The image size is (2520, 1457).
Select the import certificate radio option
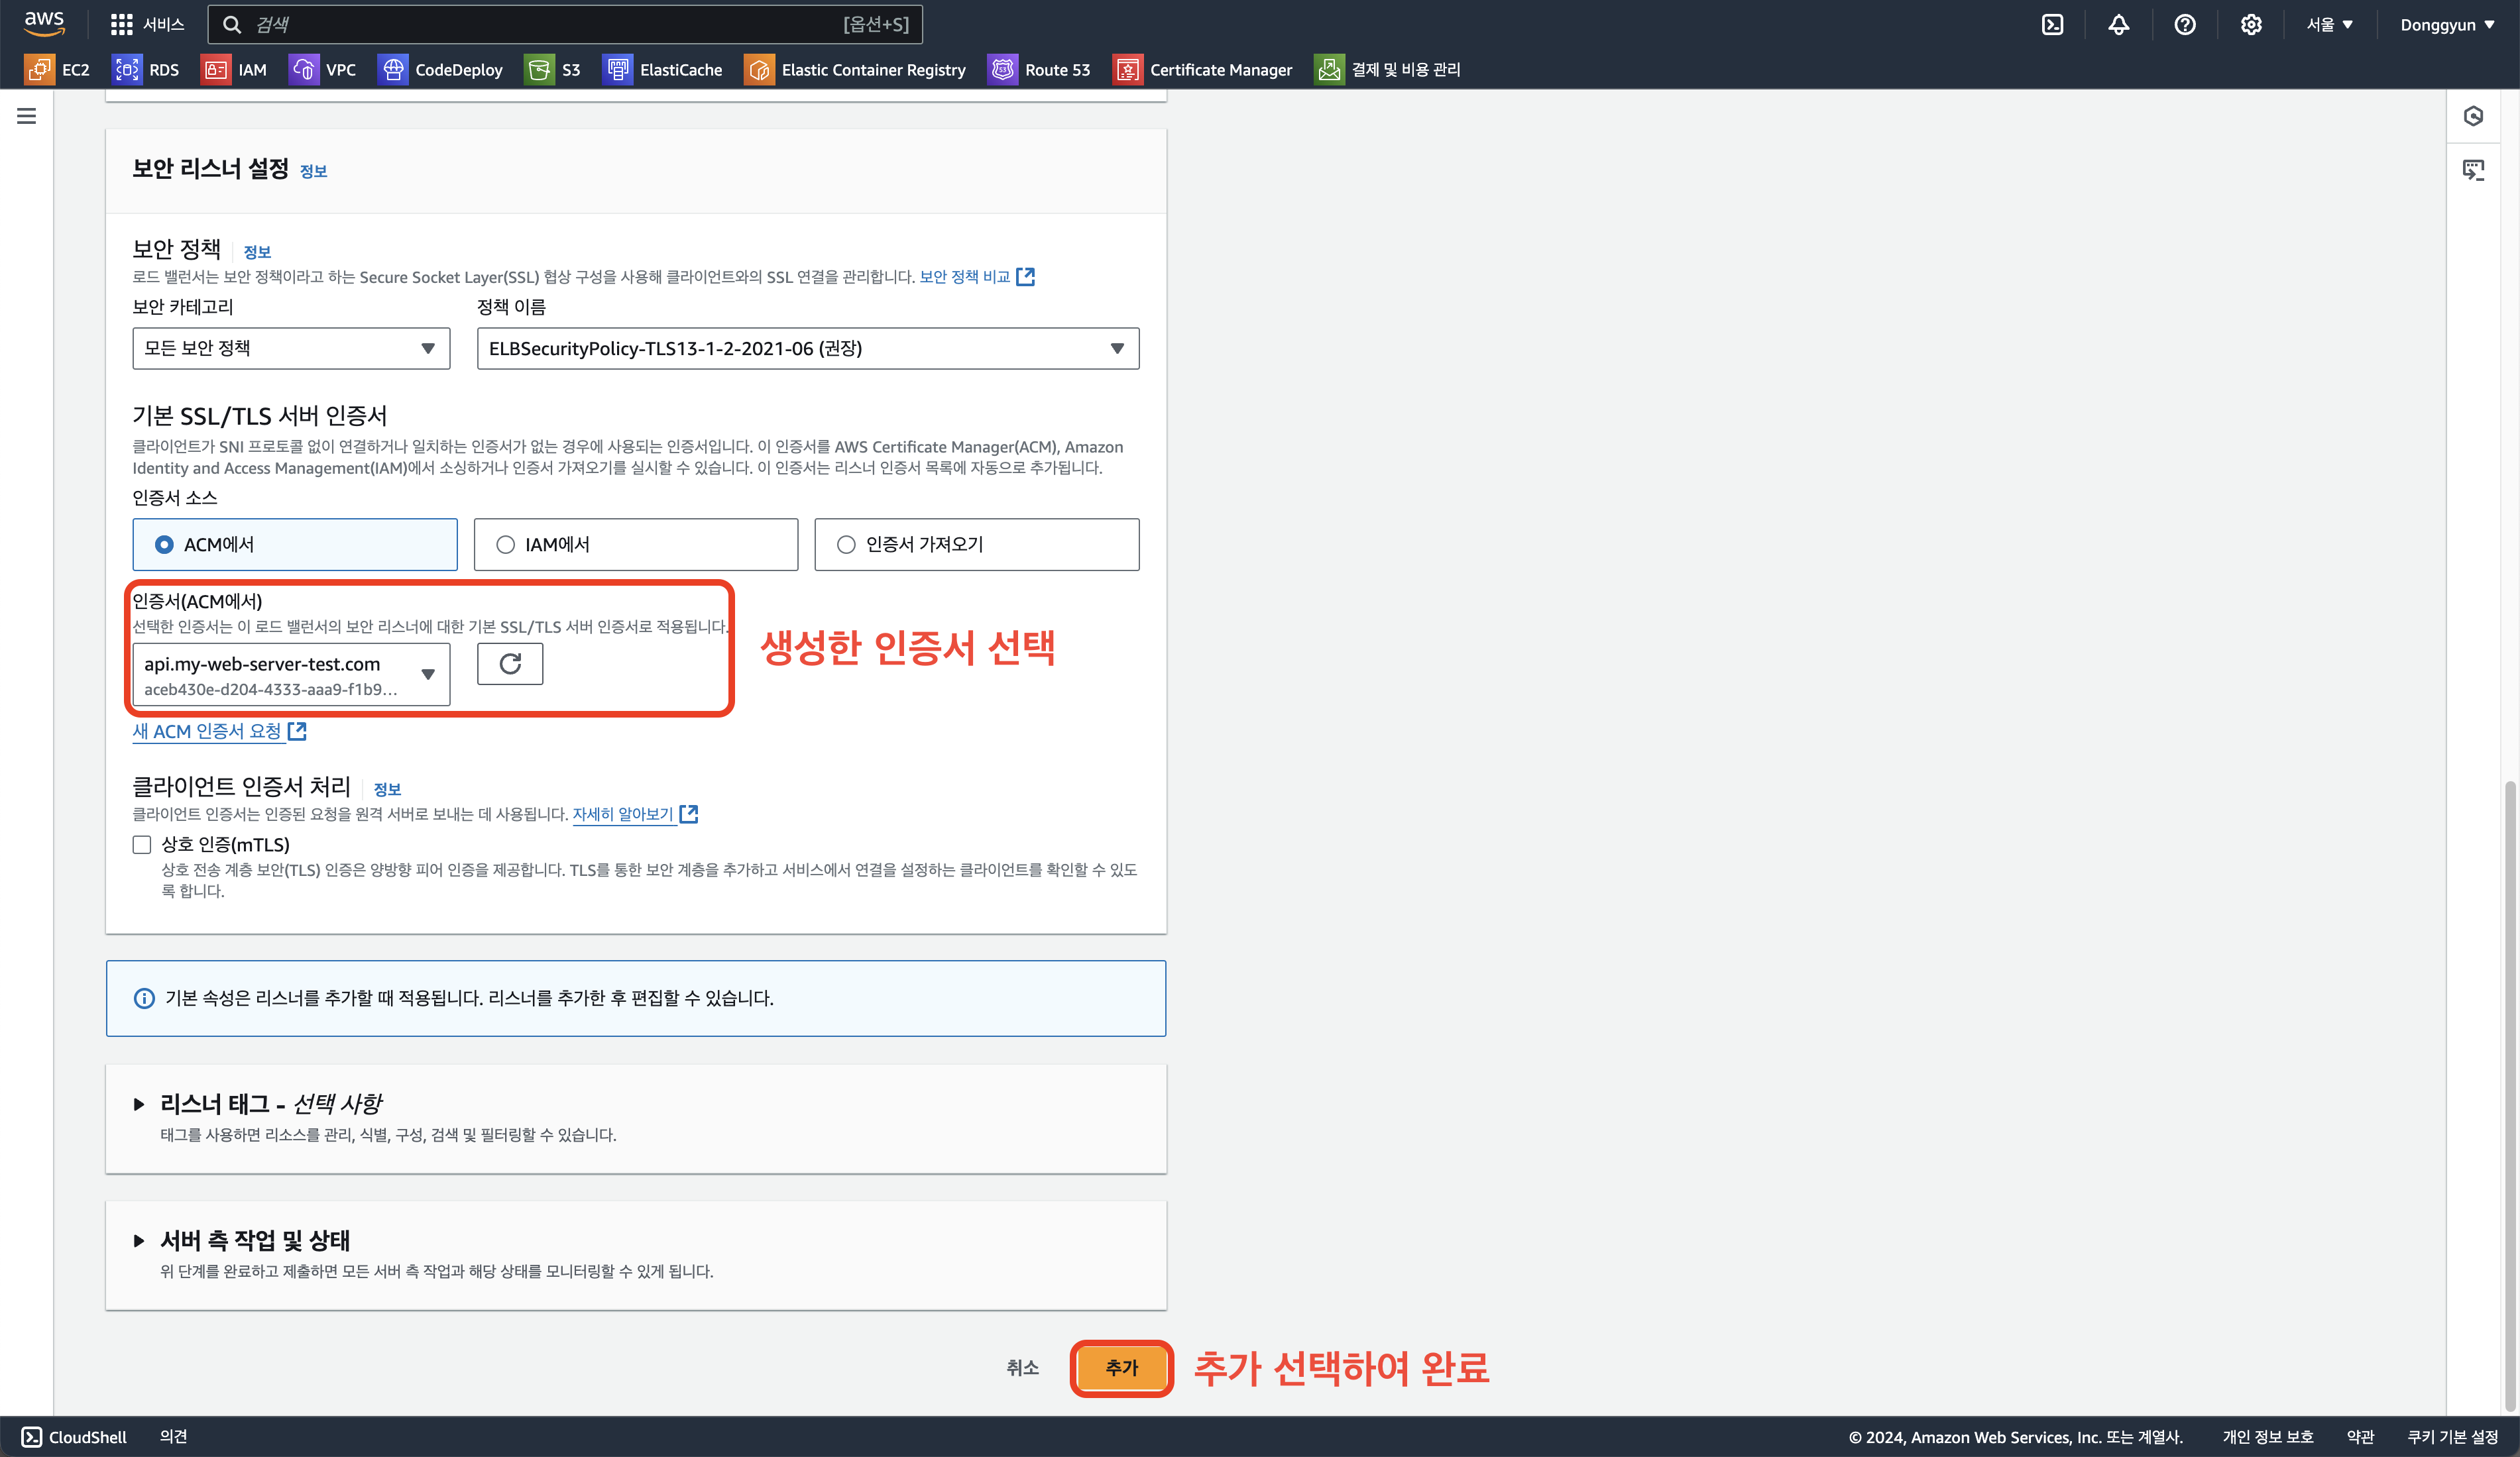coord(847,545)
